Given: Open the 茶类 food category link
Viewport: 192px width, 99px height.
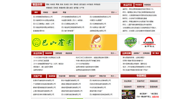Looking at the screenshot, I should [x=61, y=4].
